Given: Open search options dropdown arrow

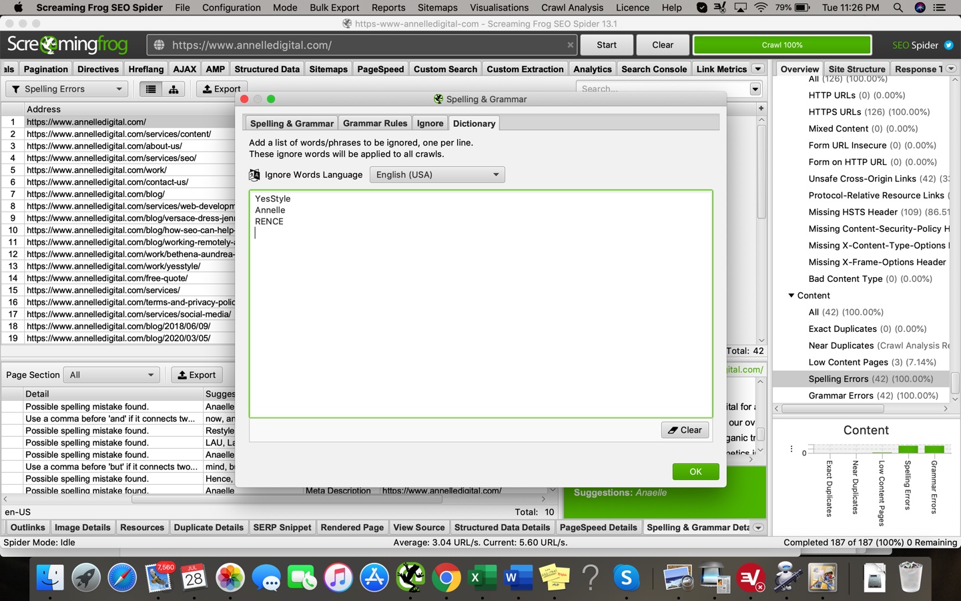Looking at the screenshot, I should tap(755, 89).
